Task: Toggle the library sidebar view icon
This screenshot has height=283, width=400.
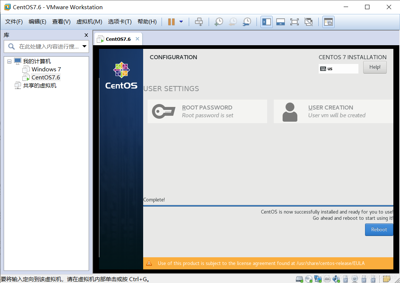Action: click(x=266, y=22)
